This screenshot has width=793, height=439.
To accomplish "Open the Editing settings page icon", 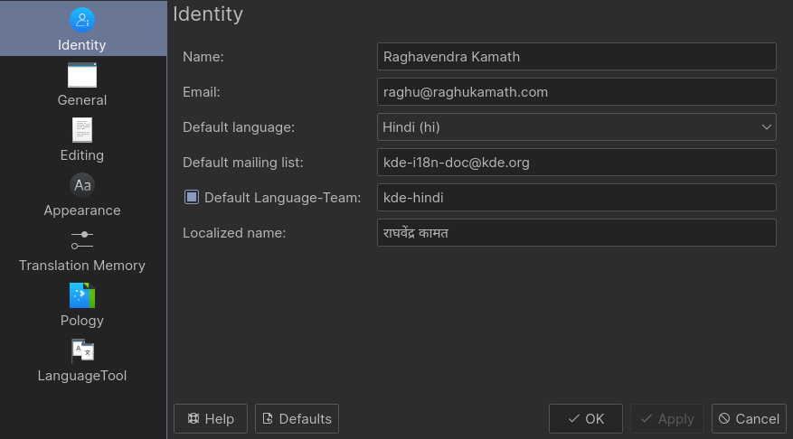I will pos(82,130).
